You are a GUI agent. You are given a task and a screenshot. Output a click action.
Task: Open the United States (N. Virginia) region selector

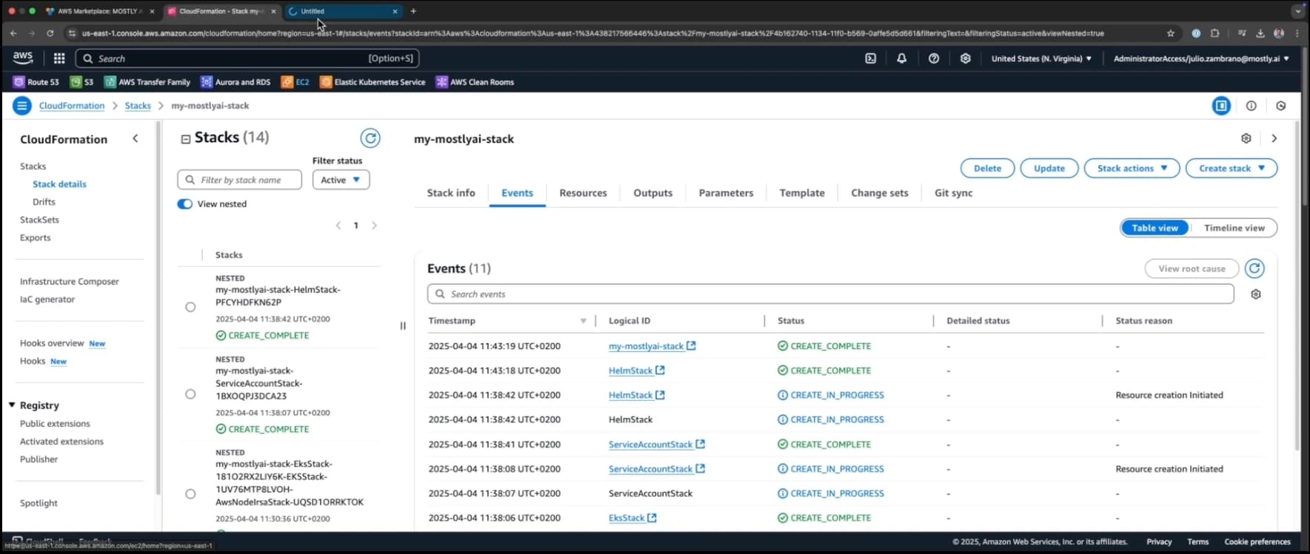(1041, 58)
